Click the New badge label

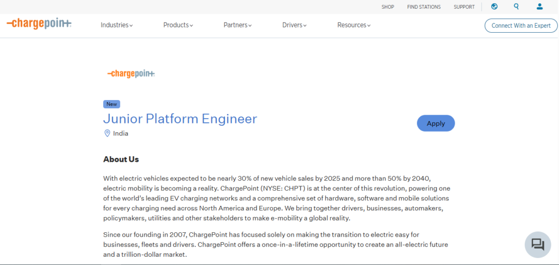coord(111,104)
